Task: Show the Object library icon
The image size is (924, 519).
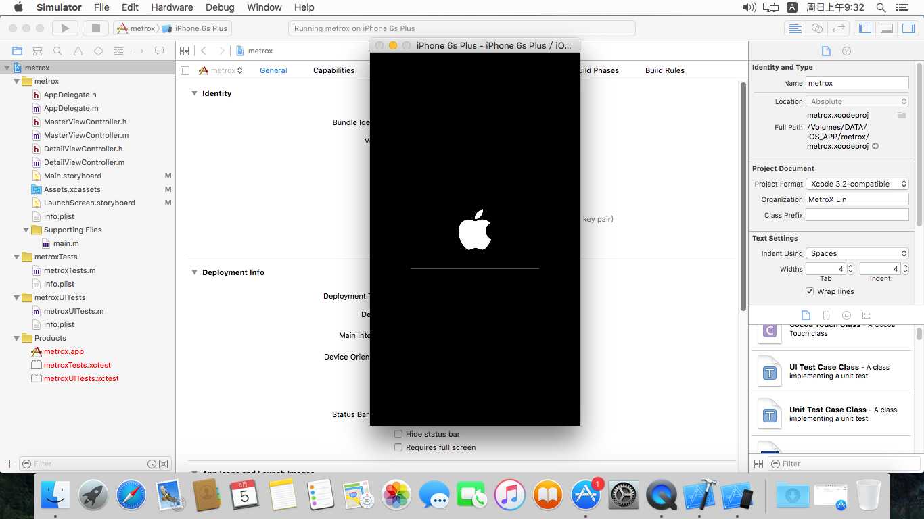Action: pos(846,315)
